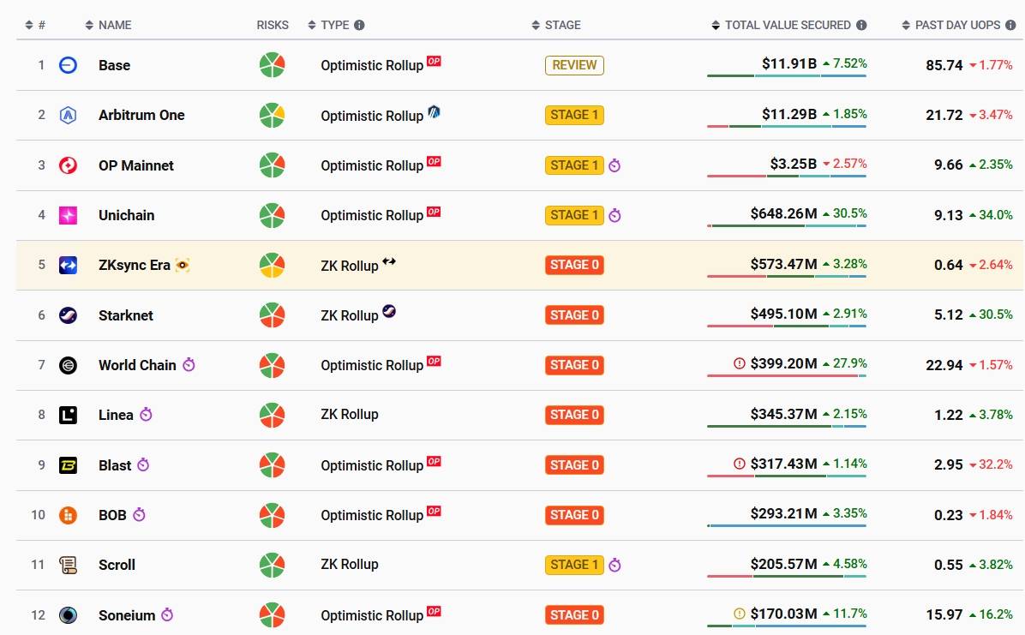The width and height of the screenshot is (1025, 635).
Task: Click the OP stack badge on Unichain
Action: point(434,211)
